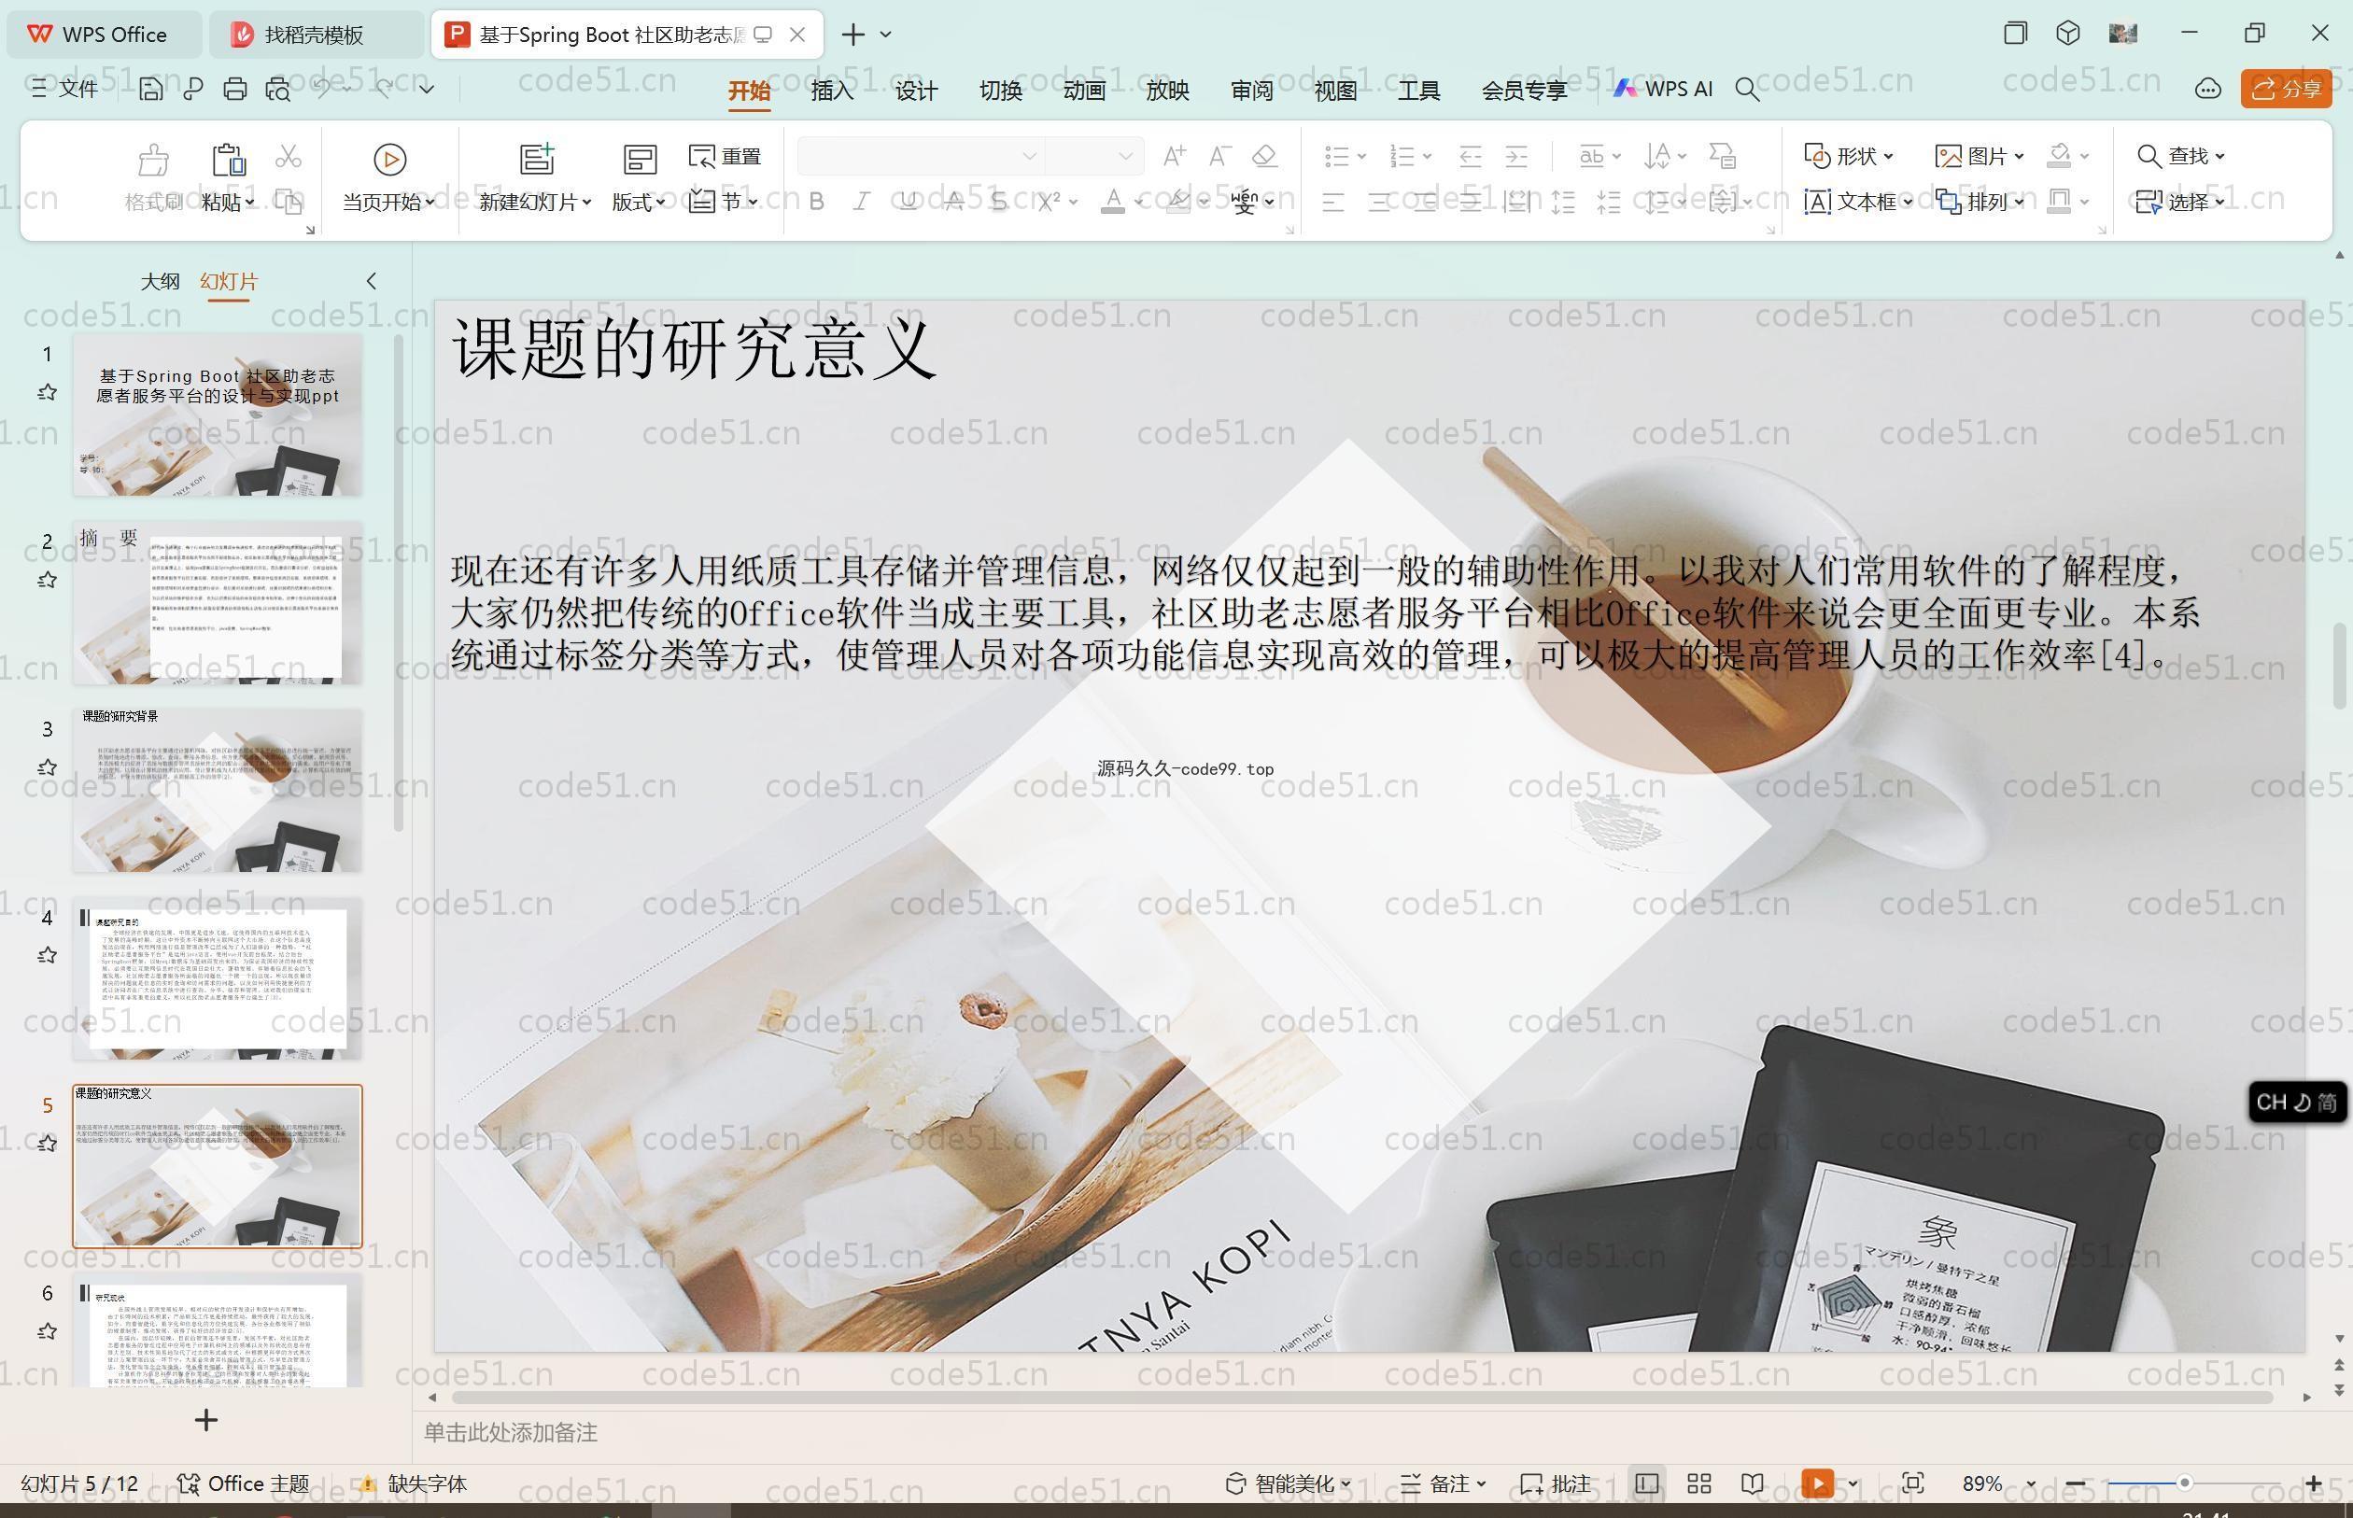2353x1518 pixels.
Task: Open the Arrange dropdown
Action: [x=1980, y=201]
